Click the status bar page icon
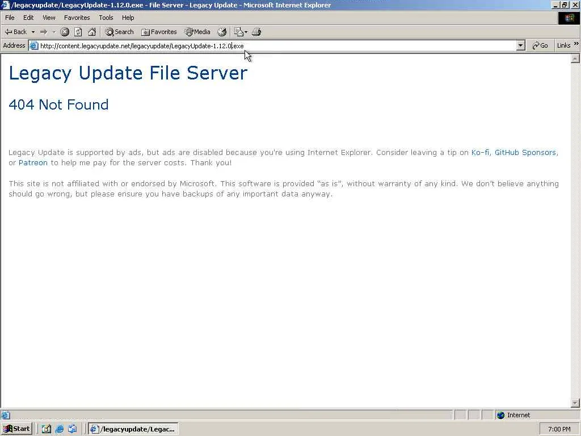Screen dimensions: 581x436 5,415
